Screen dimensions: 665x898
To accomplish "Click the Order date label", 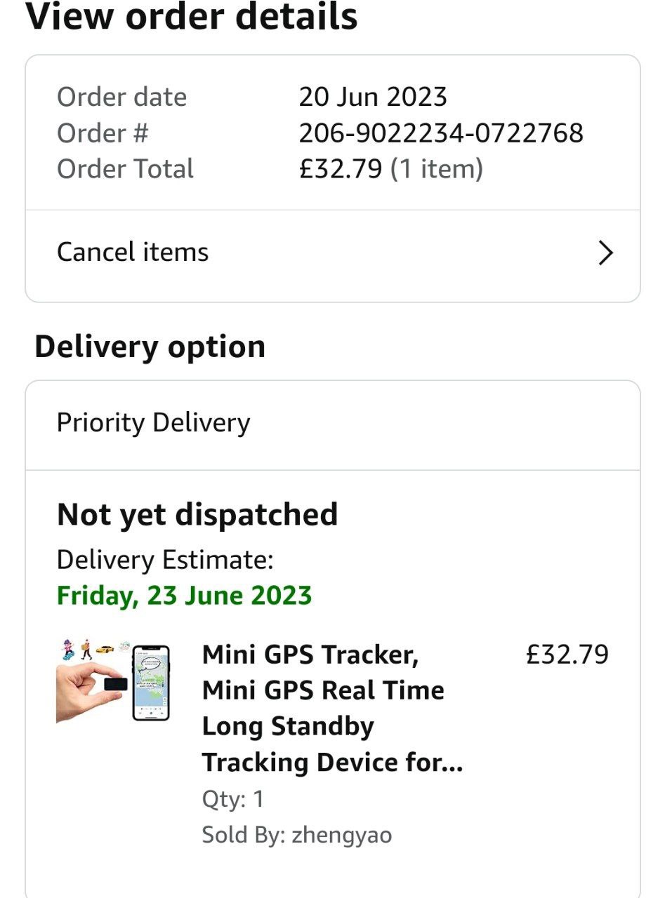I will coord(121,97).
